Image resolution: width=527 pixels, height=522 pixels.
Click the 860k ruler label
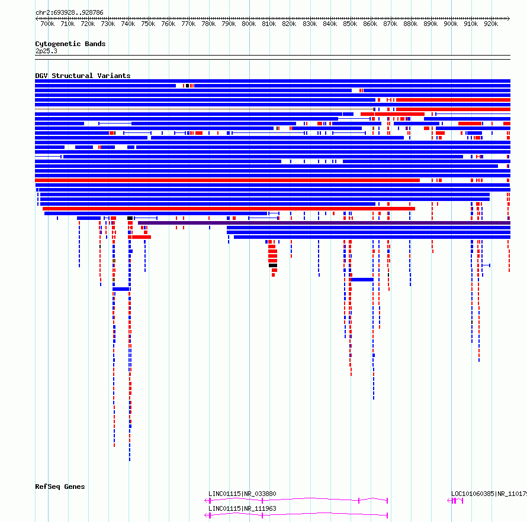370,24
